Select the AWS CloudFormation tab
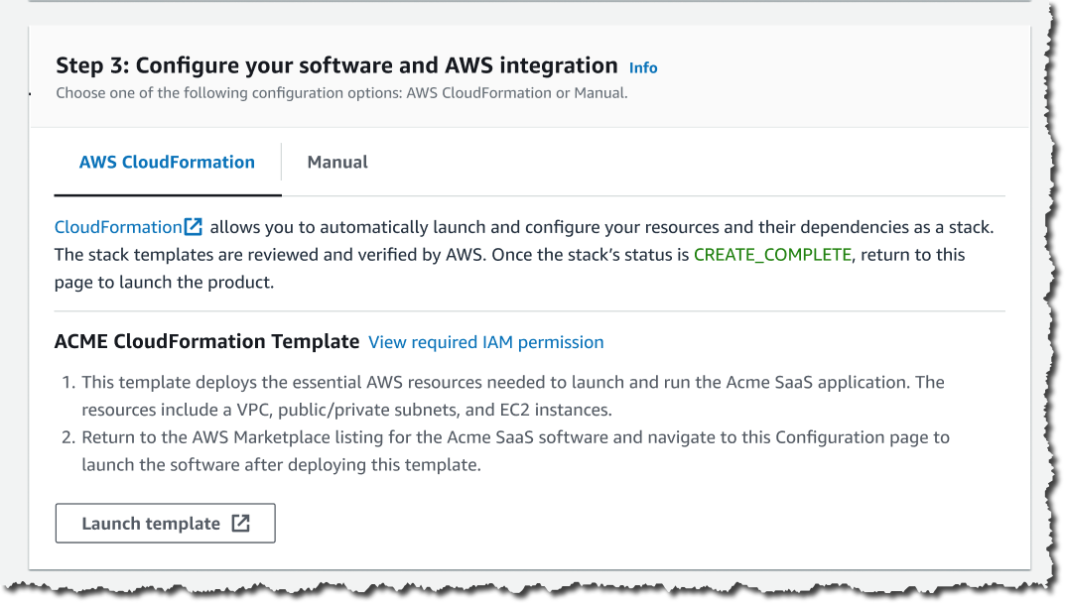 pos(167,162)
